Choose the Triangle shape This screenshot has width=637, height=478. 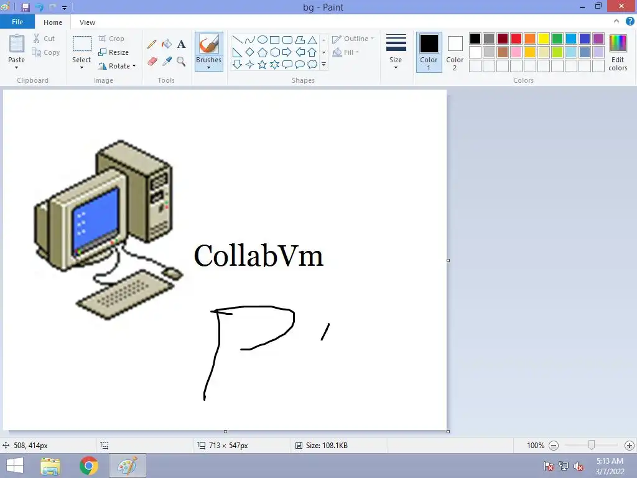click(x=312, y=40)
